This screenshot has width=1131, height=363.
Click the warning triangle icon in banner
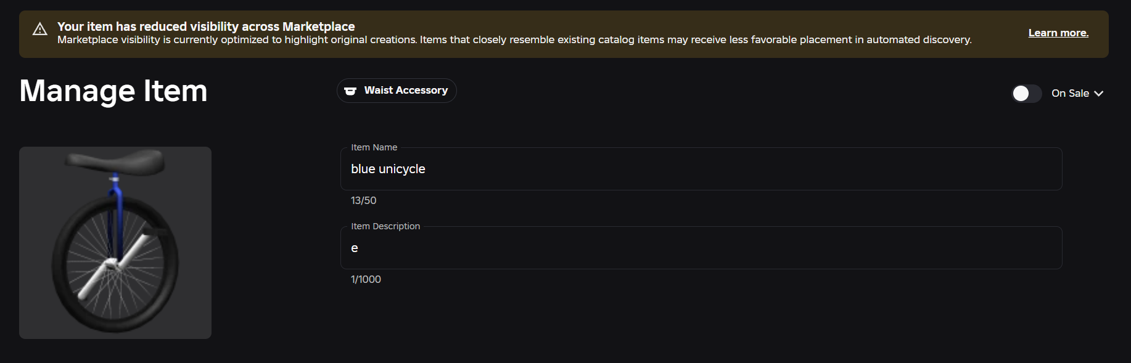tap(40, 29)
